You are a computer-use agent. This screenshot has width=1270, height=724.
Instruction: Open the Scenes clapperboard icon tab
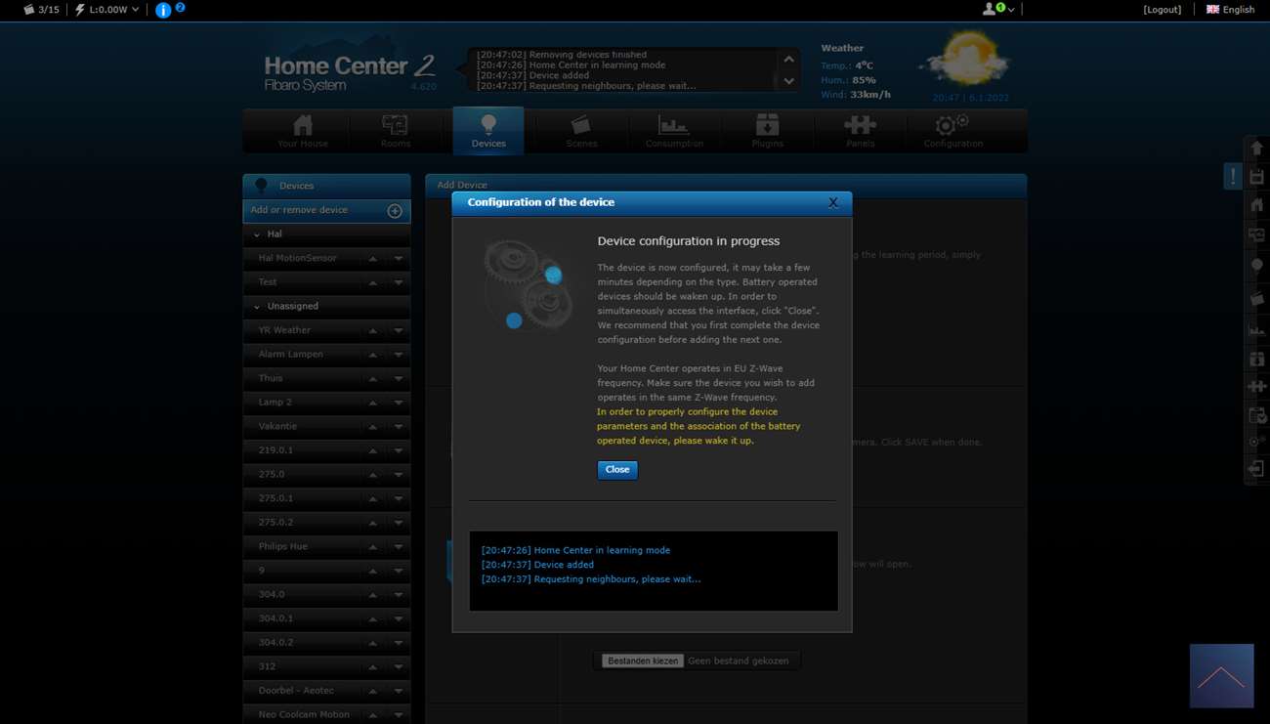581,131
